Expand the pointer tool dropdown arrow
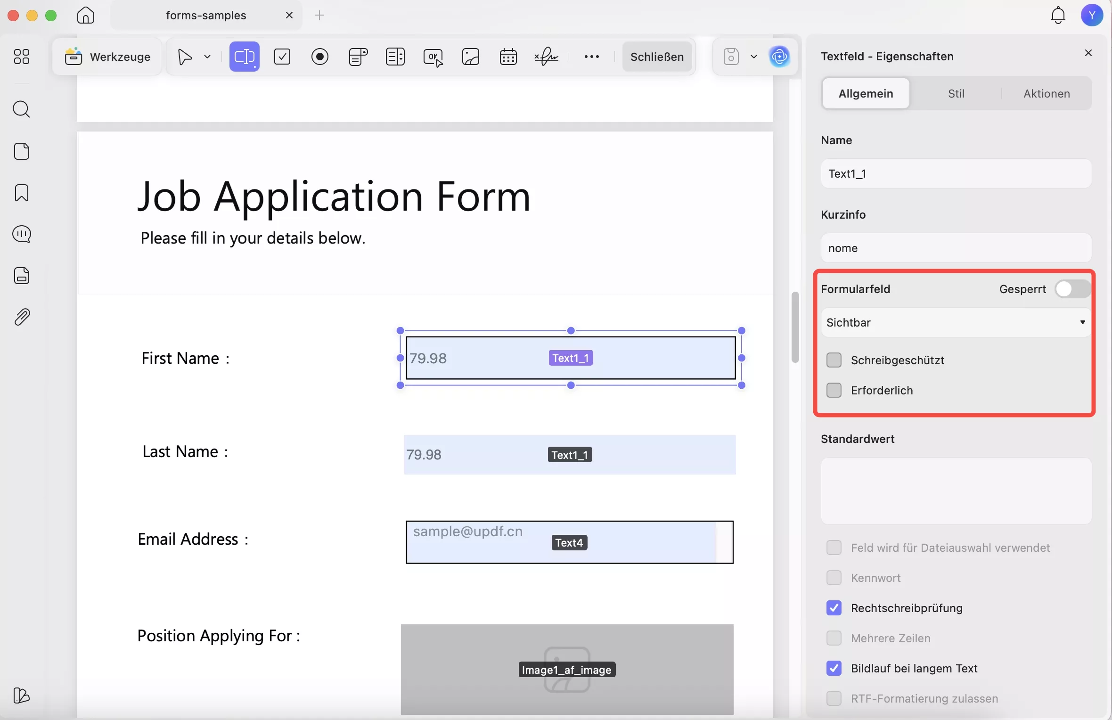Screen dimensions: 1112x720 207,57
